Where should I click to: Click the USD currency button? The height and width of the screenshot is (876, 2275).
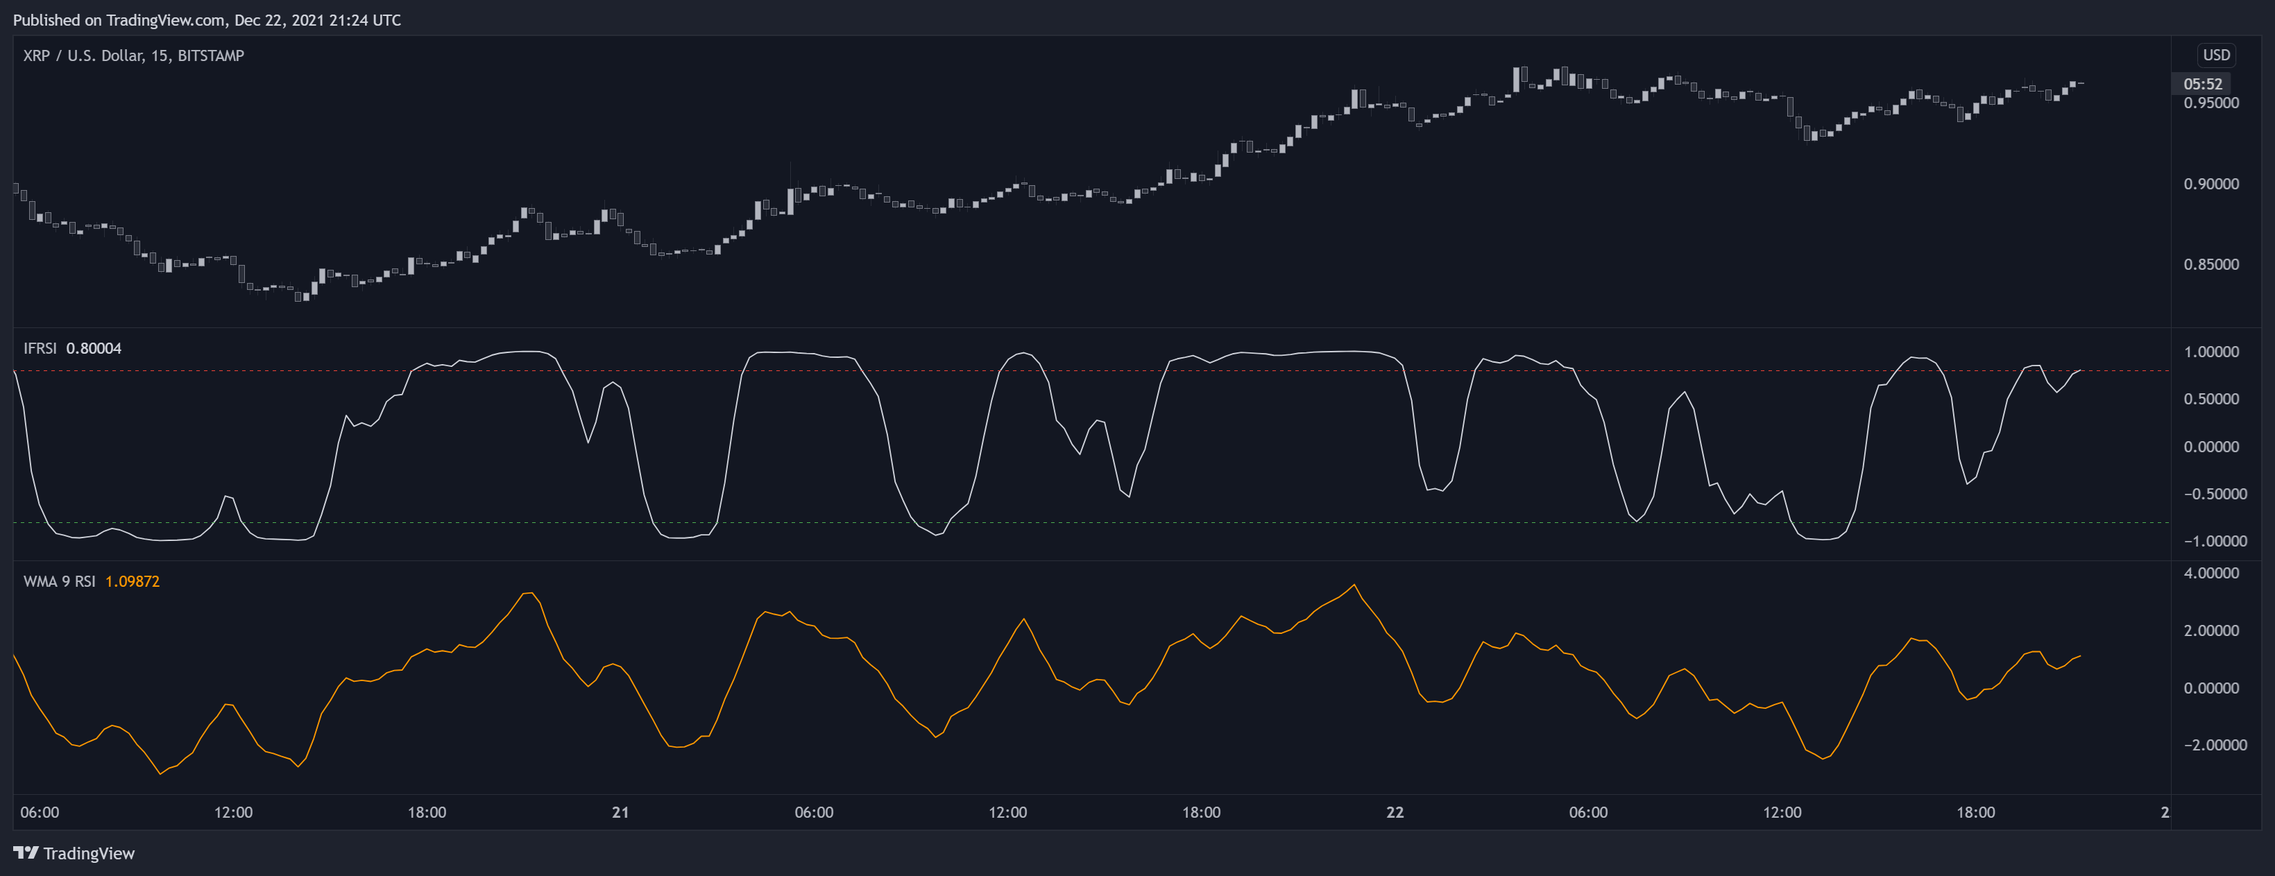pos(2216,55)
